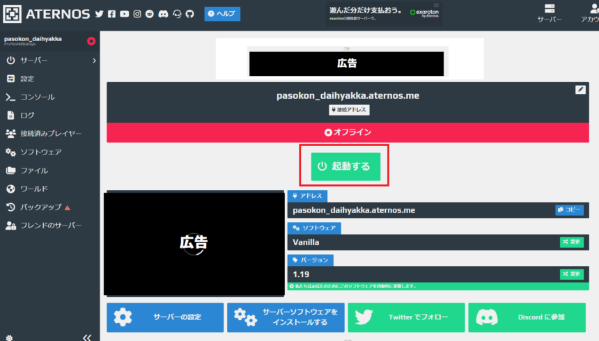Open the YouTube icon in header
Viewport: 599px width, 341px height.
pyautogui.click(x=124, y=14)
